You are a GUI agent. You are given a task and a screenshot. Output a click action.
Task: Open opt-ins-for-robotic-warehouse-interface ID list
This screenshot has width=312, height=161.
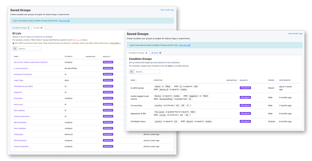pyautogui.click(x=31, y=62)
